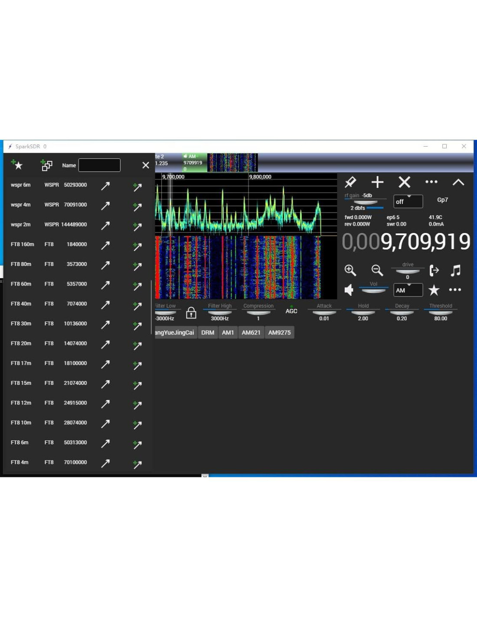Screen dimensions: 477x617
Task: Click the white star favorite icon
Action: click(x=434, y=290)
